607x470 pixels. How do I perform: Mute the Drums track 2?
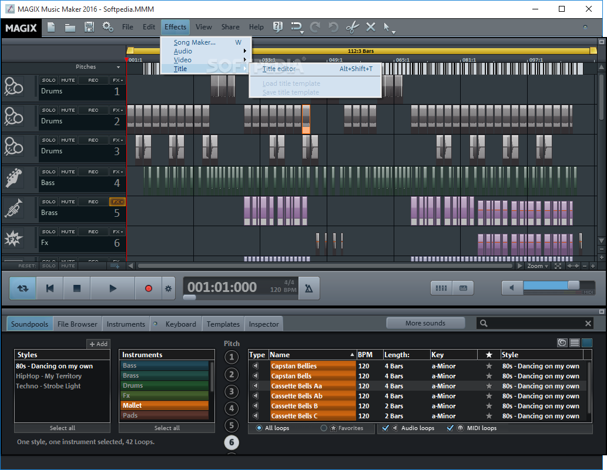coord(68,110)
